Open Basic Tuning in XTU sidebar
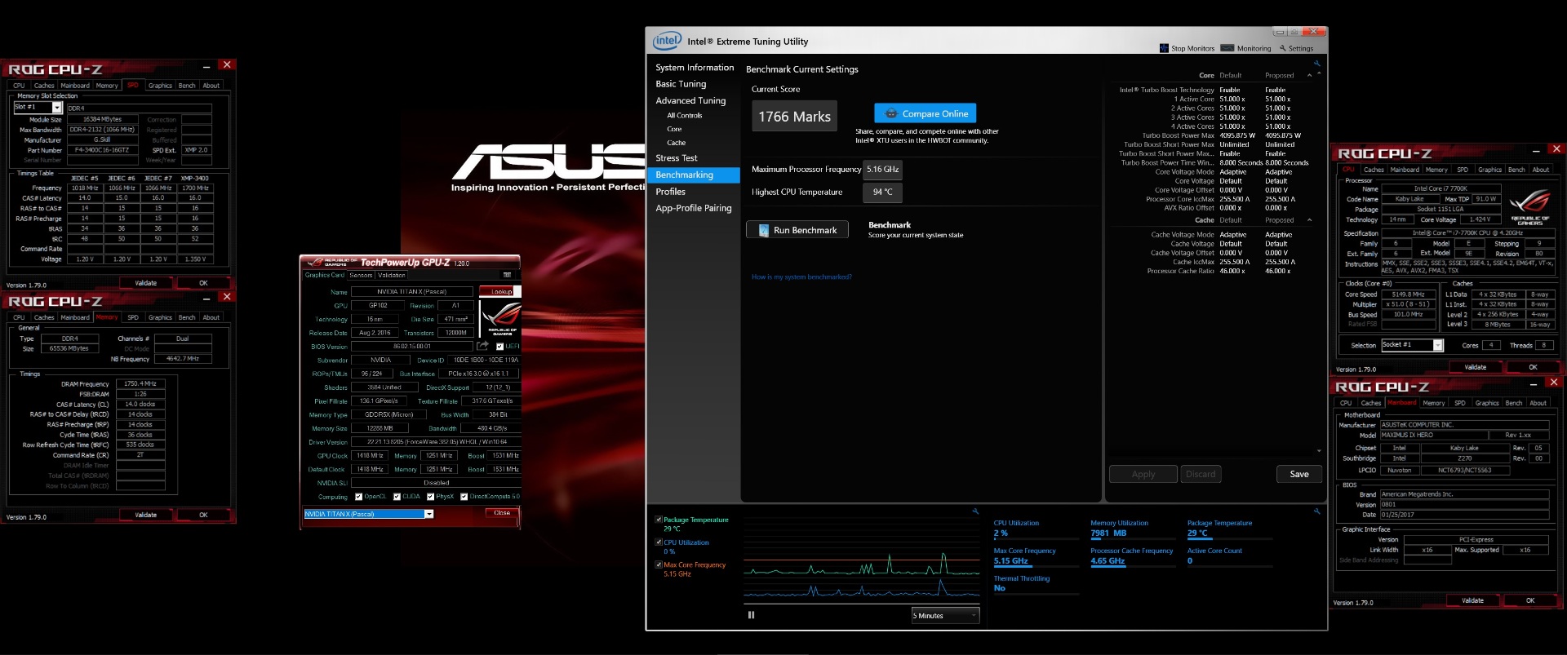The width and height of the screenshot is (1567, 655). coord(681,84)
